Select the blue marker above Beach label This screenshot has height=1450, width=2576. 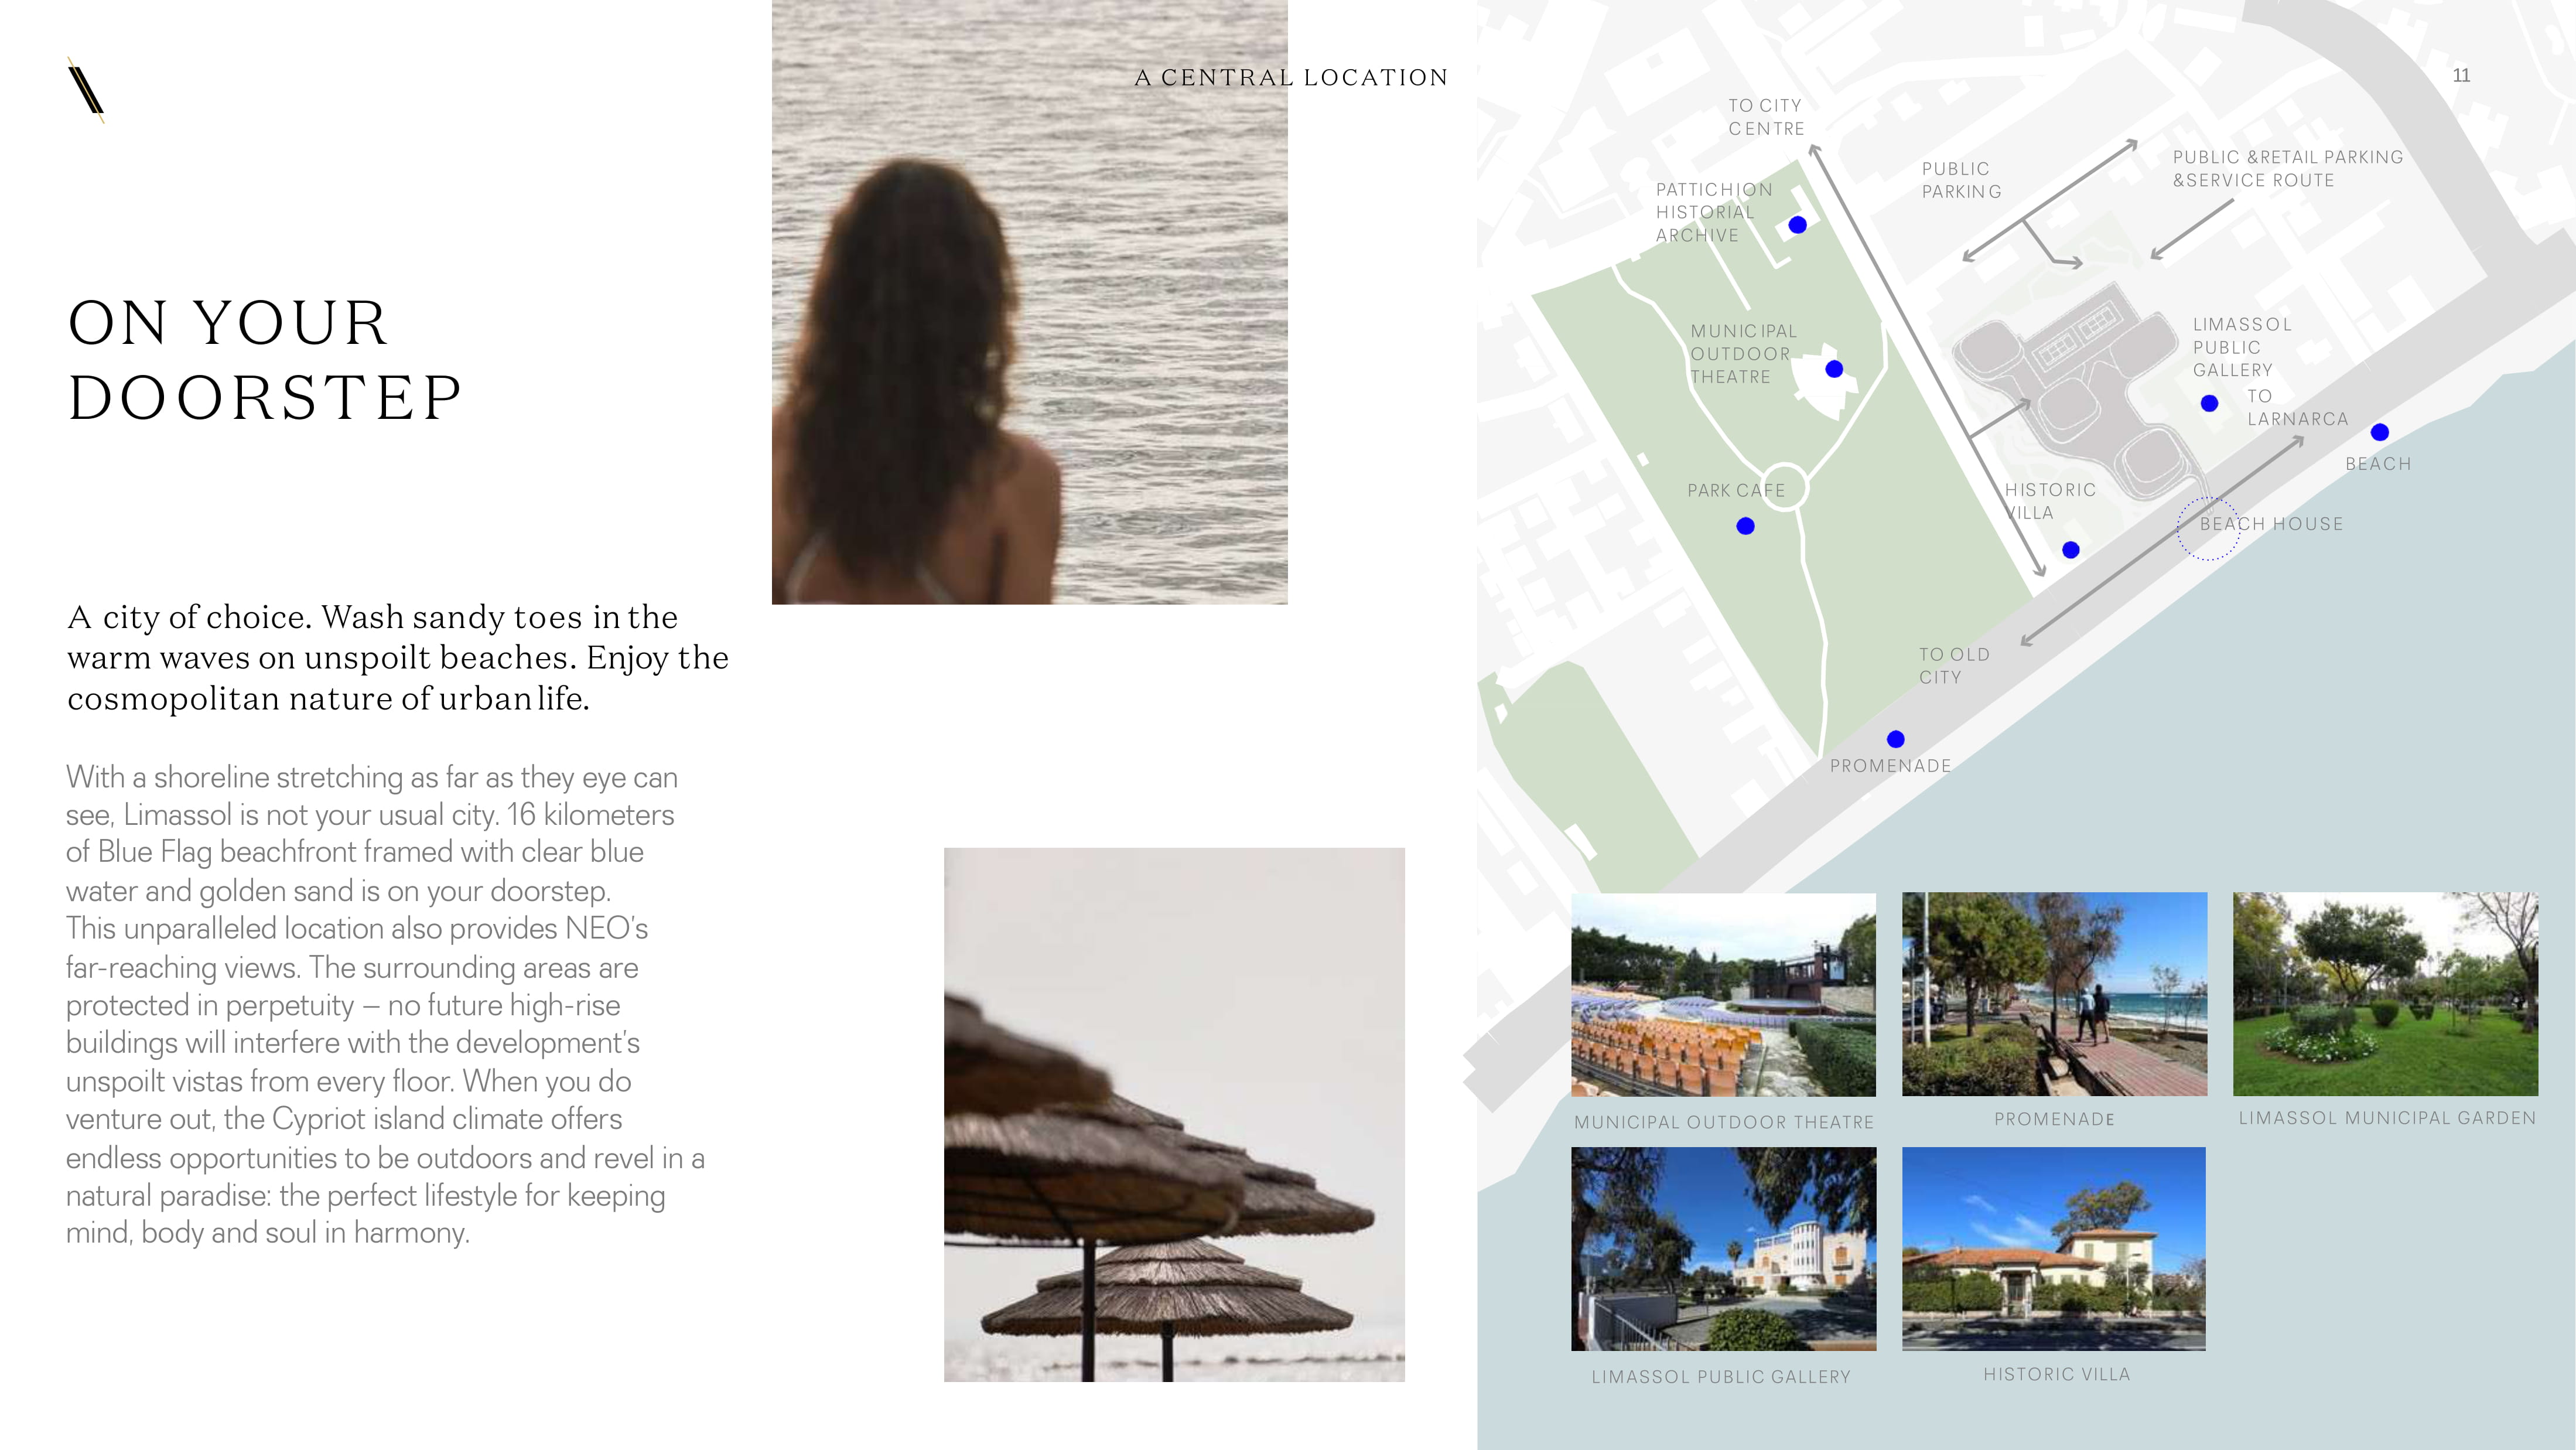(2380, 432)
